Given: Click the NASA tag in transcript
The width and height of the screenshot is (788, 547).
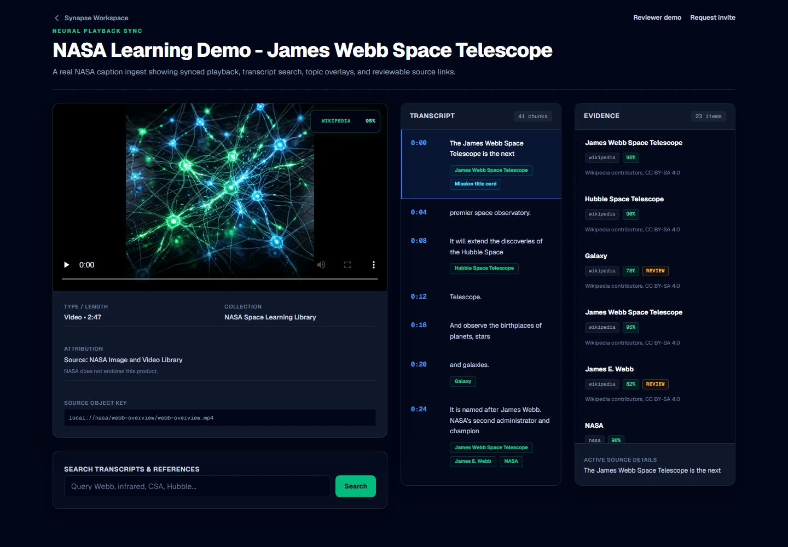Looking at the screenshot, I should pyautogui.click(x=511, y=461).
